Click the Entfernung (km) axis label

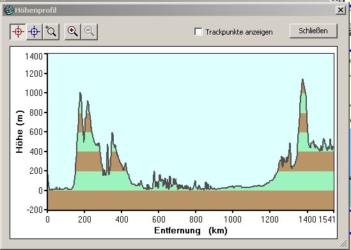(191, 230)
